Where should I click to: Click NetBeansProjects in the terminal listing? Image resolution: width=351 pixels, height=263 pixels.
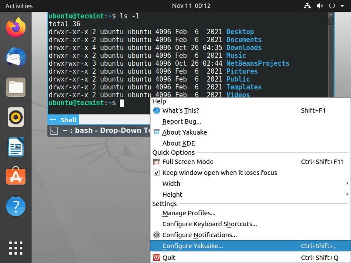coord(258,63)
